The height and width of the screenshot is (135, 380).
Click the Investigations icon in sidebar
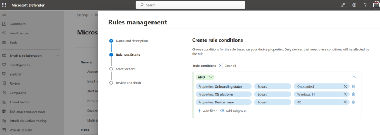tap(4, 65)
